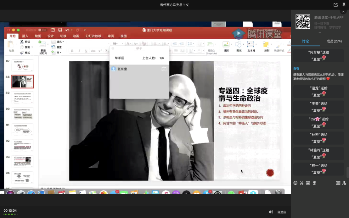The image size is (349, 218).
Task: Switch to the 讨论 tab
Action: pos(305,41)
